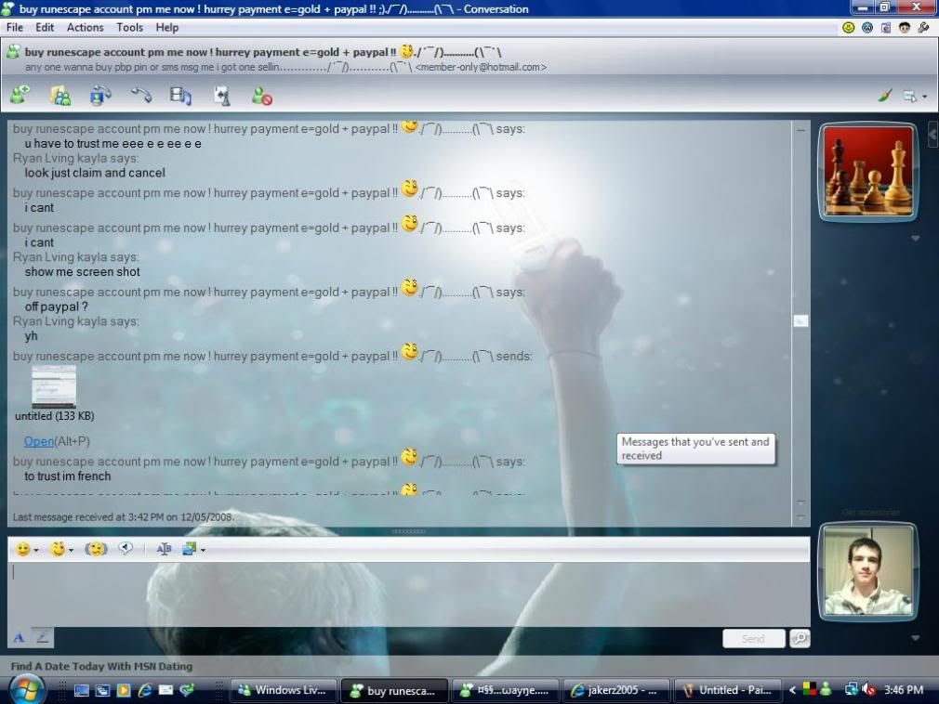Click the 'to trust im french' message
Image resolution: width=939 pixels, height=704 pixels.
[x=68, y=476]
